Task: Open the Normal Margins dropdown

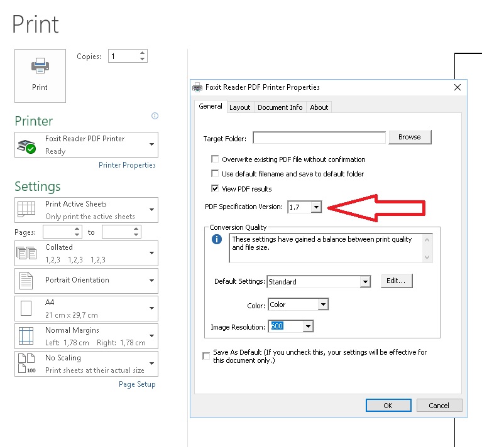Action: pyautogui.click(x=86, y=336)
